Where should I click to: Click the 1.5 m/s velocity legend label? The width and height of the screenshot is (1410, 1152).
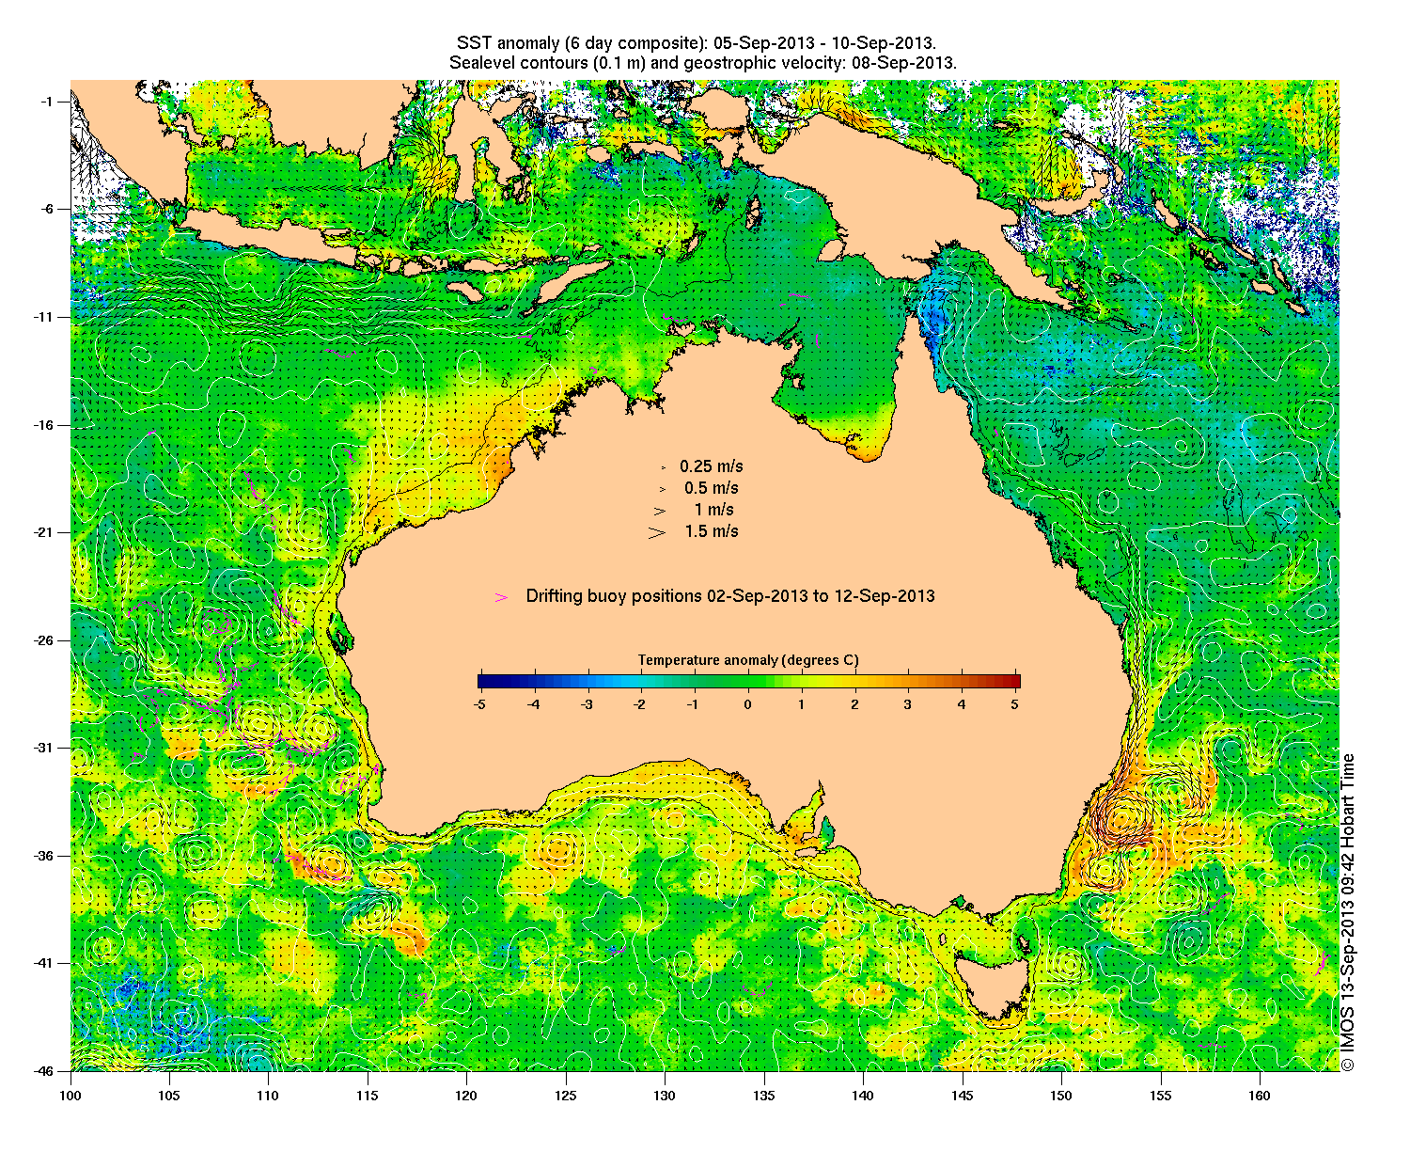click(712, 531)
